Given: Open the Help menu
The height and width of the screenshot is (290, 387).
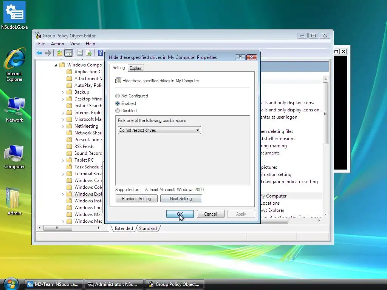Looking at the screenshot, I should tap(90, 44).
